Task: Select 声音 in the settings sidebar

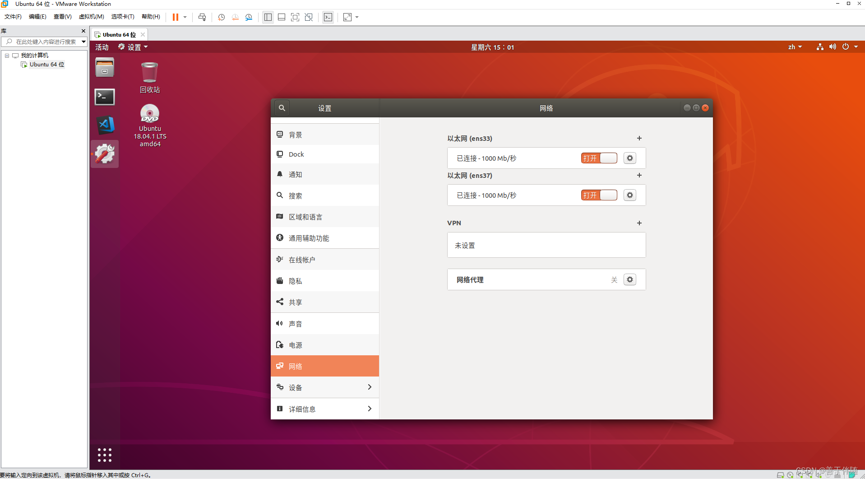Action: [325, 324]
